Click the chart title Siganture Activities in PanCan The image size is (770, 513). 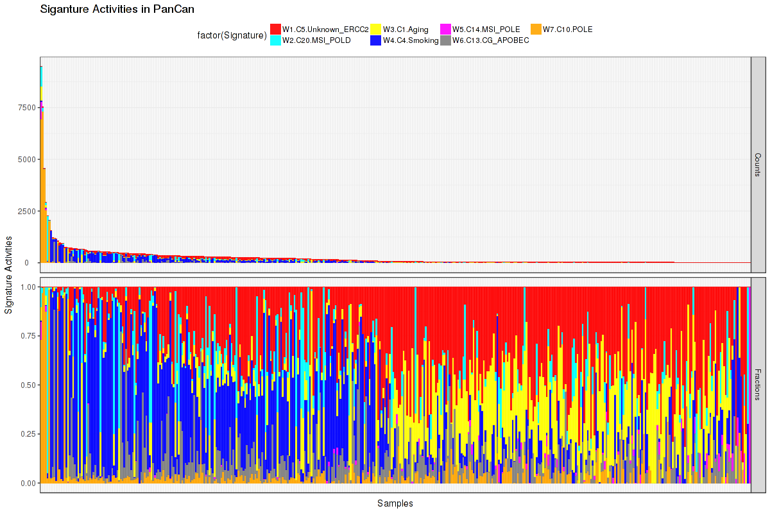point(117,10)
